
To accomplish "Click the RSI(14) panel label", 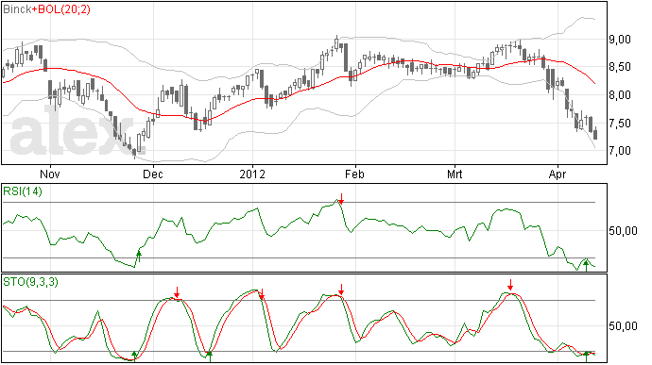I will 23,191.
